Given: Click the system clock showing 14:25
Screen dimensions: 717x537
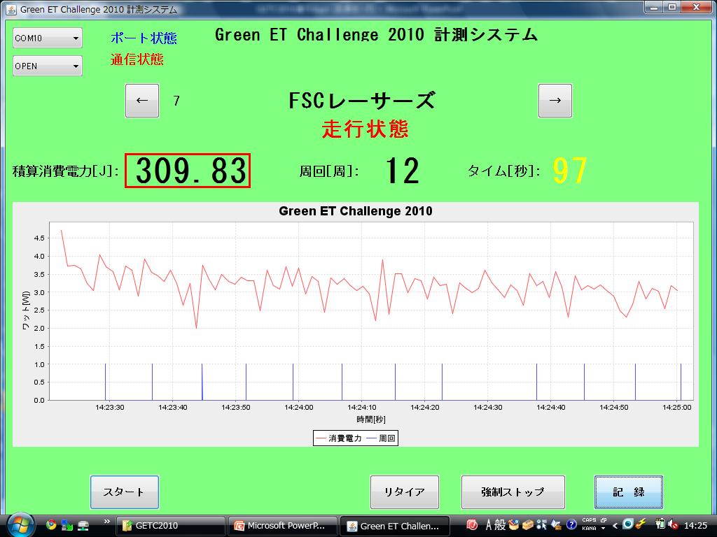Looking at the screenshot, I should pyautogui.click(x=695, y=525).
